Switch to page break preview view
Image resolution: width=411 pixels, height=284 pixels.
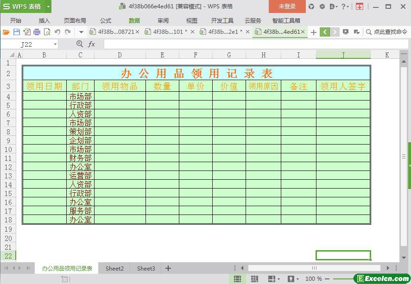[254, 279]
